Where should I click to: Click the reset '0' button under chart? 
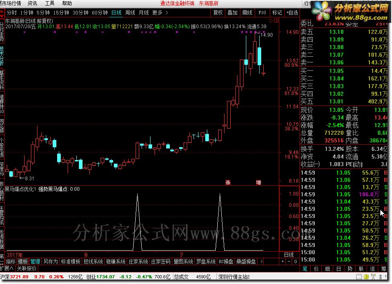295,261
